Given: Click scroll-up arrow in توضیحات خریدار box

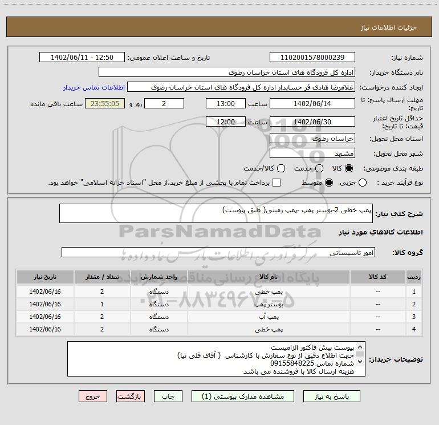Looking at the screenshot, I should click(x=360, y=347).
